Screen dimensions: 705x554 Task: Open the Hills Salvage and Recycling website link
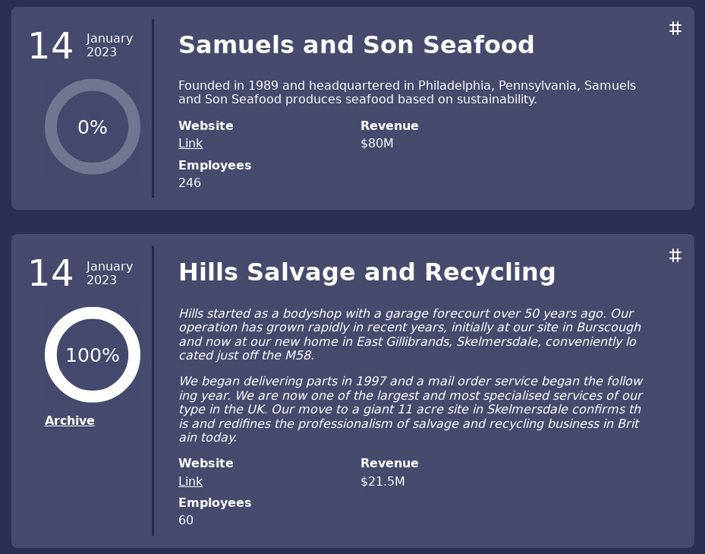click(190, 482)
